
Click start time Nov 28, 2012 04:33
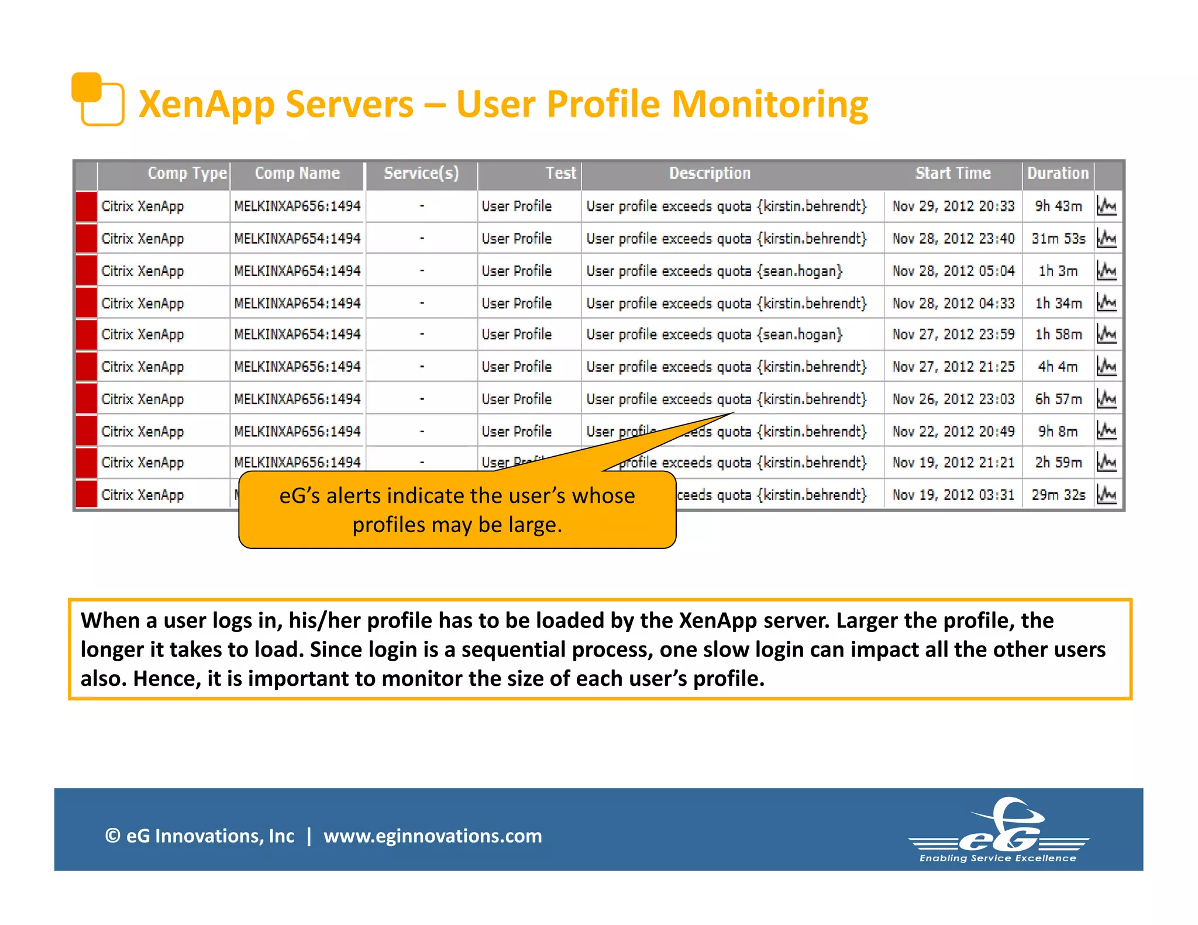point(953,303)
